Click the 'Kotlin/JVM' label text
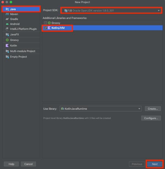This screenshot has width=165, height=169. [58, 28]
